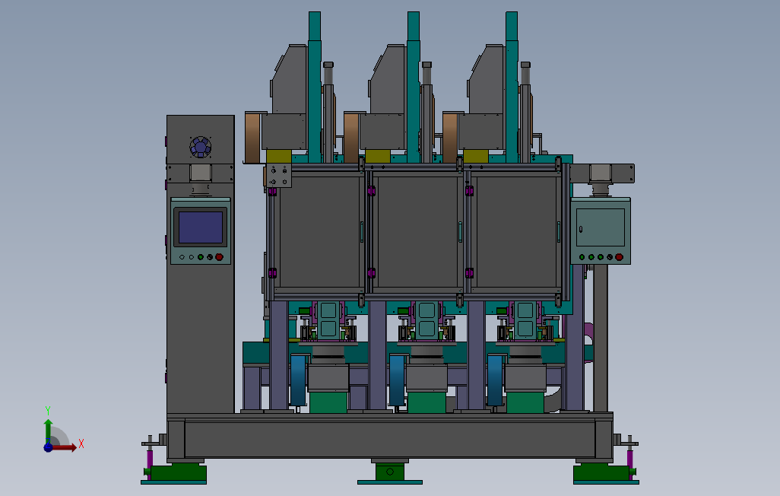
Task: Click the red X axis arrow of the triad
Action: pos(65,448)
